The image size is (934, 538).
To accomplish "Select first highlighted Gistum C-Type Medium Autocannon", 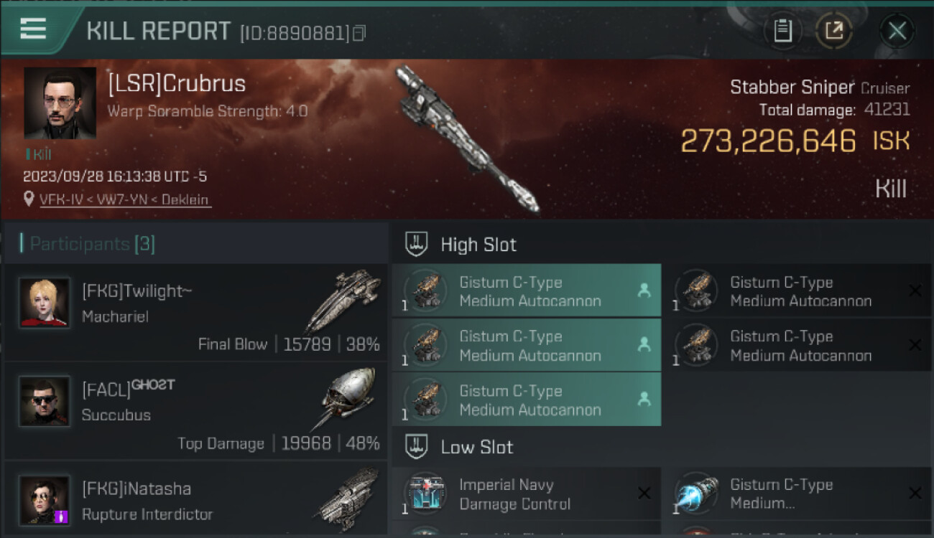I will (x=526, y=291).
